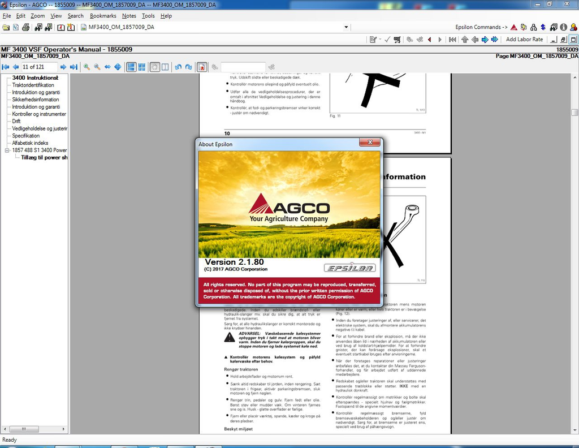Click the Add Labor Rate button

524,40
